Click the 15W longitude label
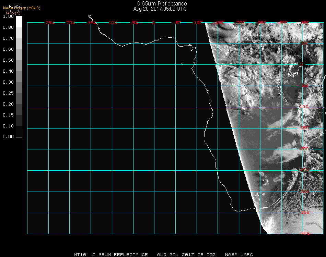The image size is (326, 257). click(92, 23)
